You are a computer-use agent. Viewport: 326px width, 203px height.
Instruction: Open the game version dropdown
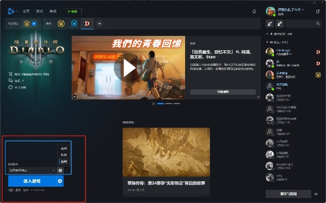[32, 171]
